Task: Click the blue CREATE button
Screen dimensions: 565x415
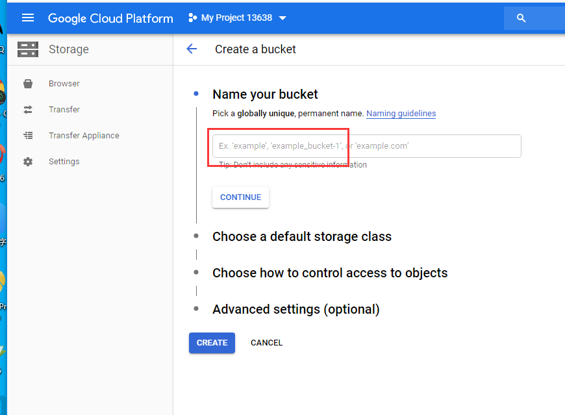Action: 212,343
